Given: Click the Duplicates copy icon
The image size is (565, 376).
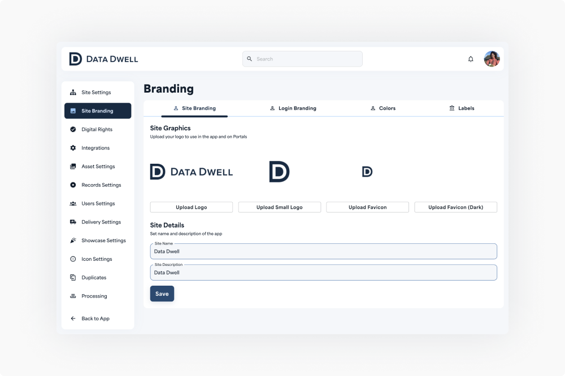Looking at the screenshot, I should point(73,277).
